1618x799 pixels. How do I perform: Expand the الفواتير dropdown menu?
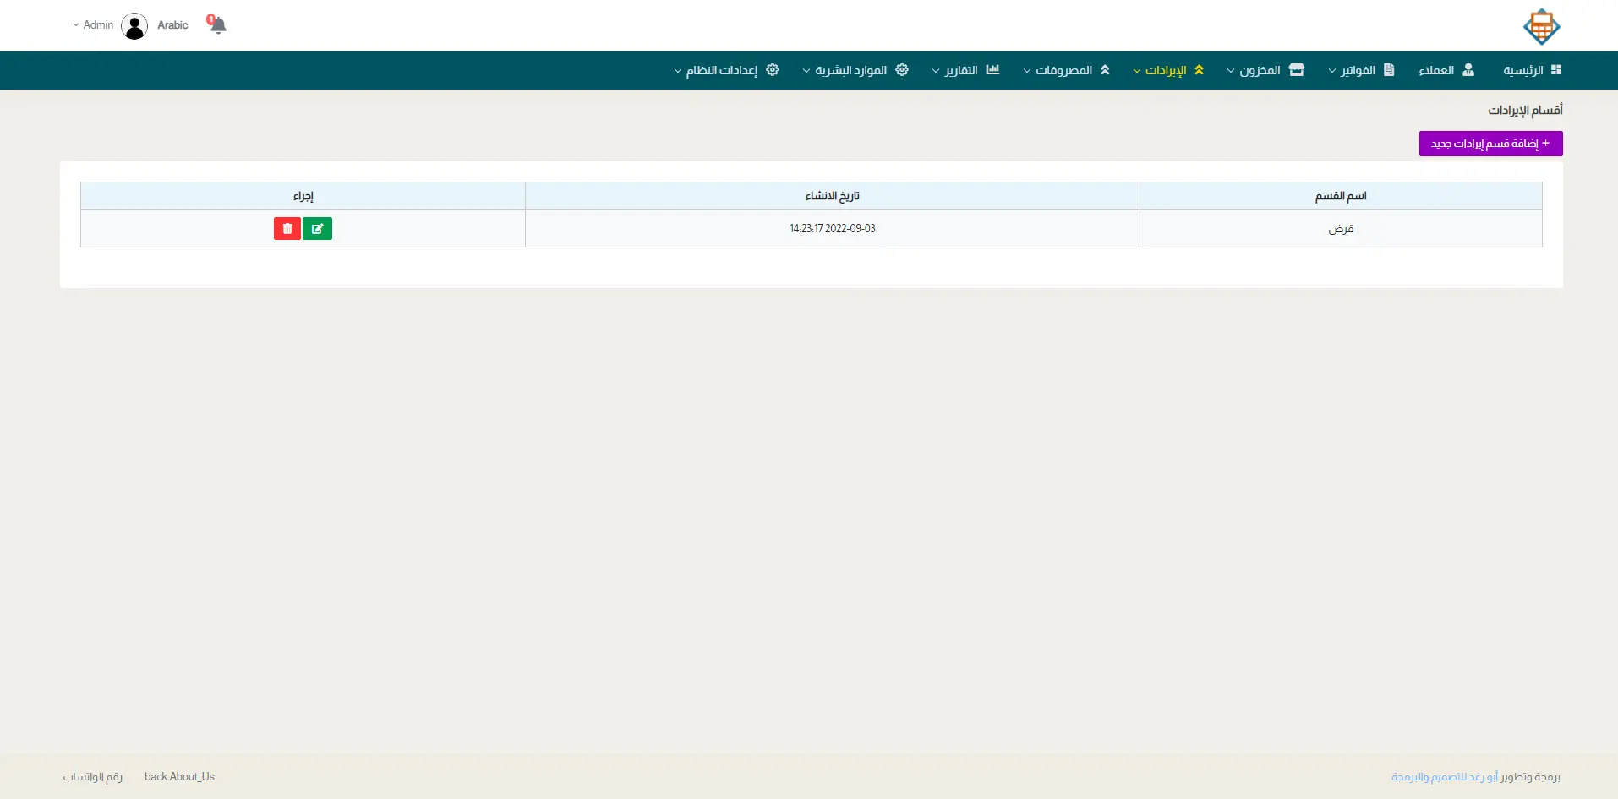tap(1358, 70)
